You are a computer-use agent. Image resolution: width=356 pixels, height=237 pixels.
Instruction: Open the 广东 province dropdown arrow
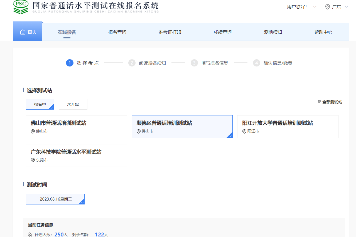pos(346,7)
